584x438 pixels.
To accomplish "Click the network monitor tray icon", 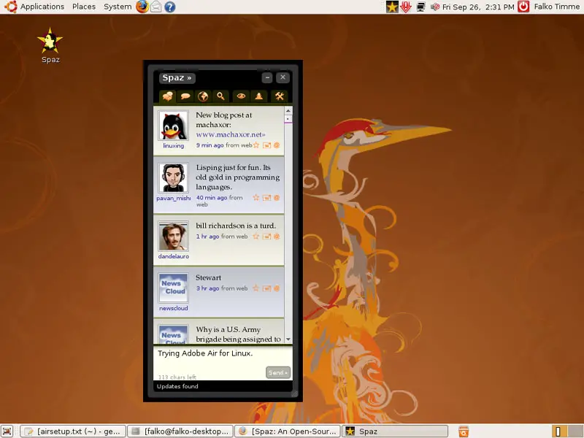I will (x=421, y=7).
